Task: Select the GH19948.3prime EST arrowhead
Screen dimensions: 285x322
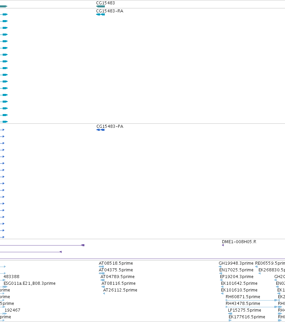Action: click(220, 267)
